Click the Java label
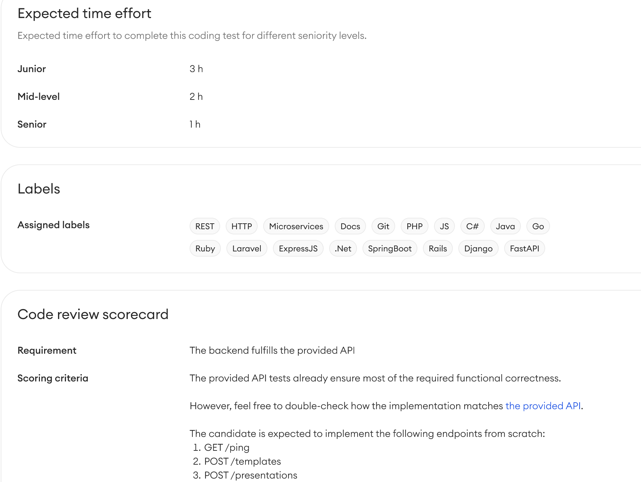 click(x=506, y=226)
